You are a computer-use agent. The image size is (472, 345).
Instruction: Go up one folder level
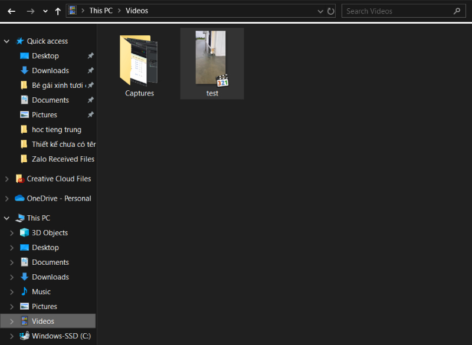(x=57, y=11)
